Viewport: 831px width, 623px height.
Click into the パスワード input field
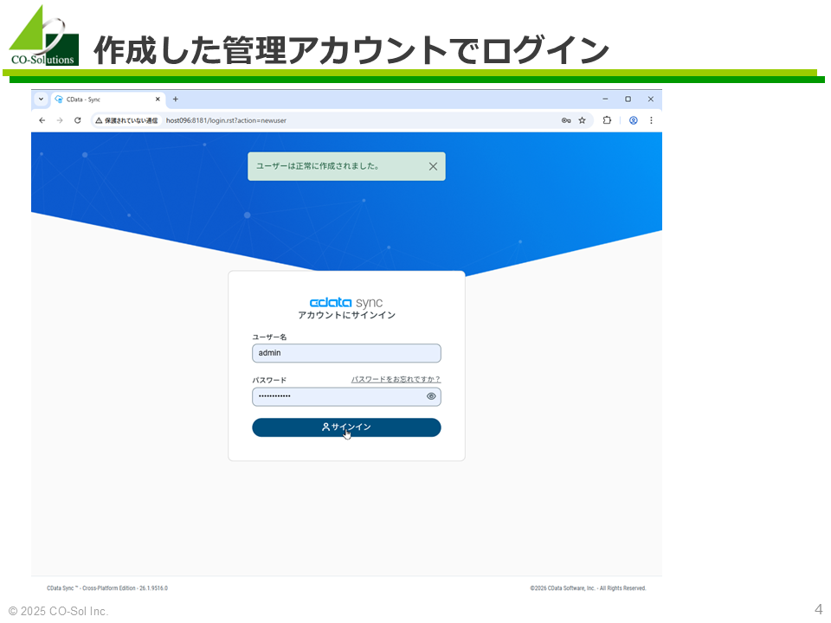pyautogui.click(x=338, y=396)
